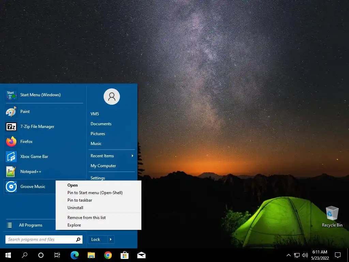The image size is (349, 262).
Task: Select Explore in the context menu
Action: pos(98,225)
